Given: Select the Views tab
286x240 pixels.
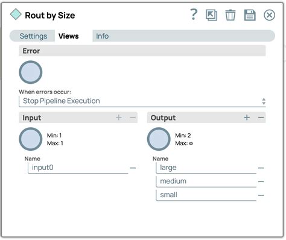Looking at the screenshot, I should 69,36.
